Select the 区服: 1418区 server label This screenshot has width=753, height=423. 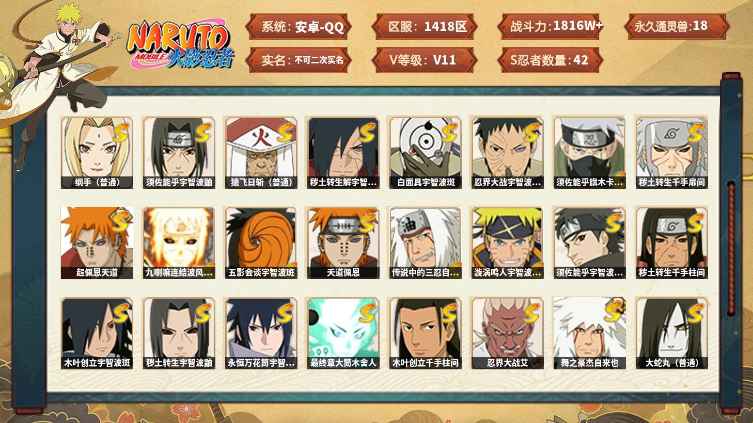(424, 27)
